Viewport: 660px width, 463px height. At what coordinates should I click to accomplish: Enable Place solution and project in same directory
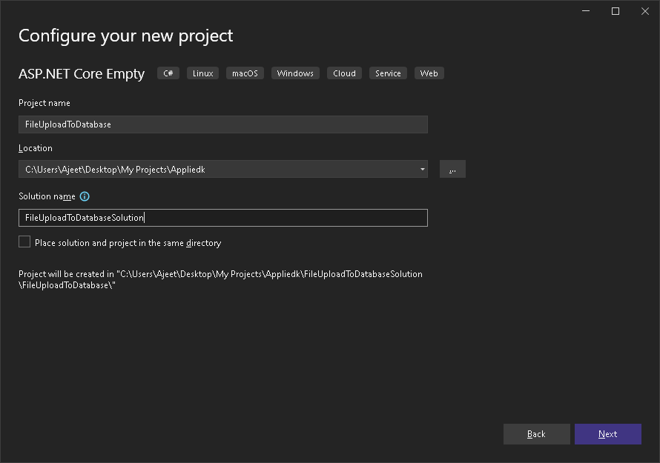tap(24, 242)
